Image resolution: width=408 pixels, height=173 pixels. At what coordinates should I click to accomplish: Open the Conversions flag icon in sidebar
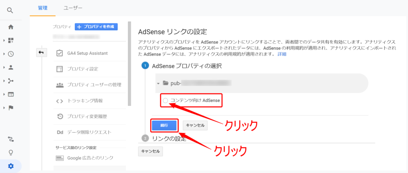pos(11,108)
